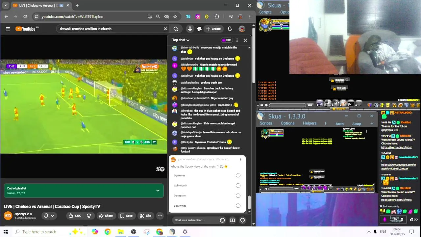Open YouTube account avatar menu

(x=242, y=29)
